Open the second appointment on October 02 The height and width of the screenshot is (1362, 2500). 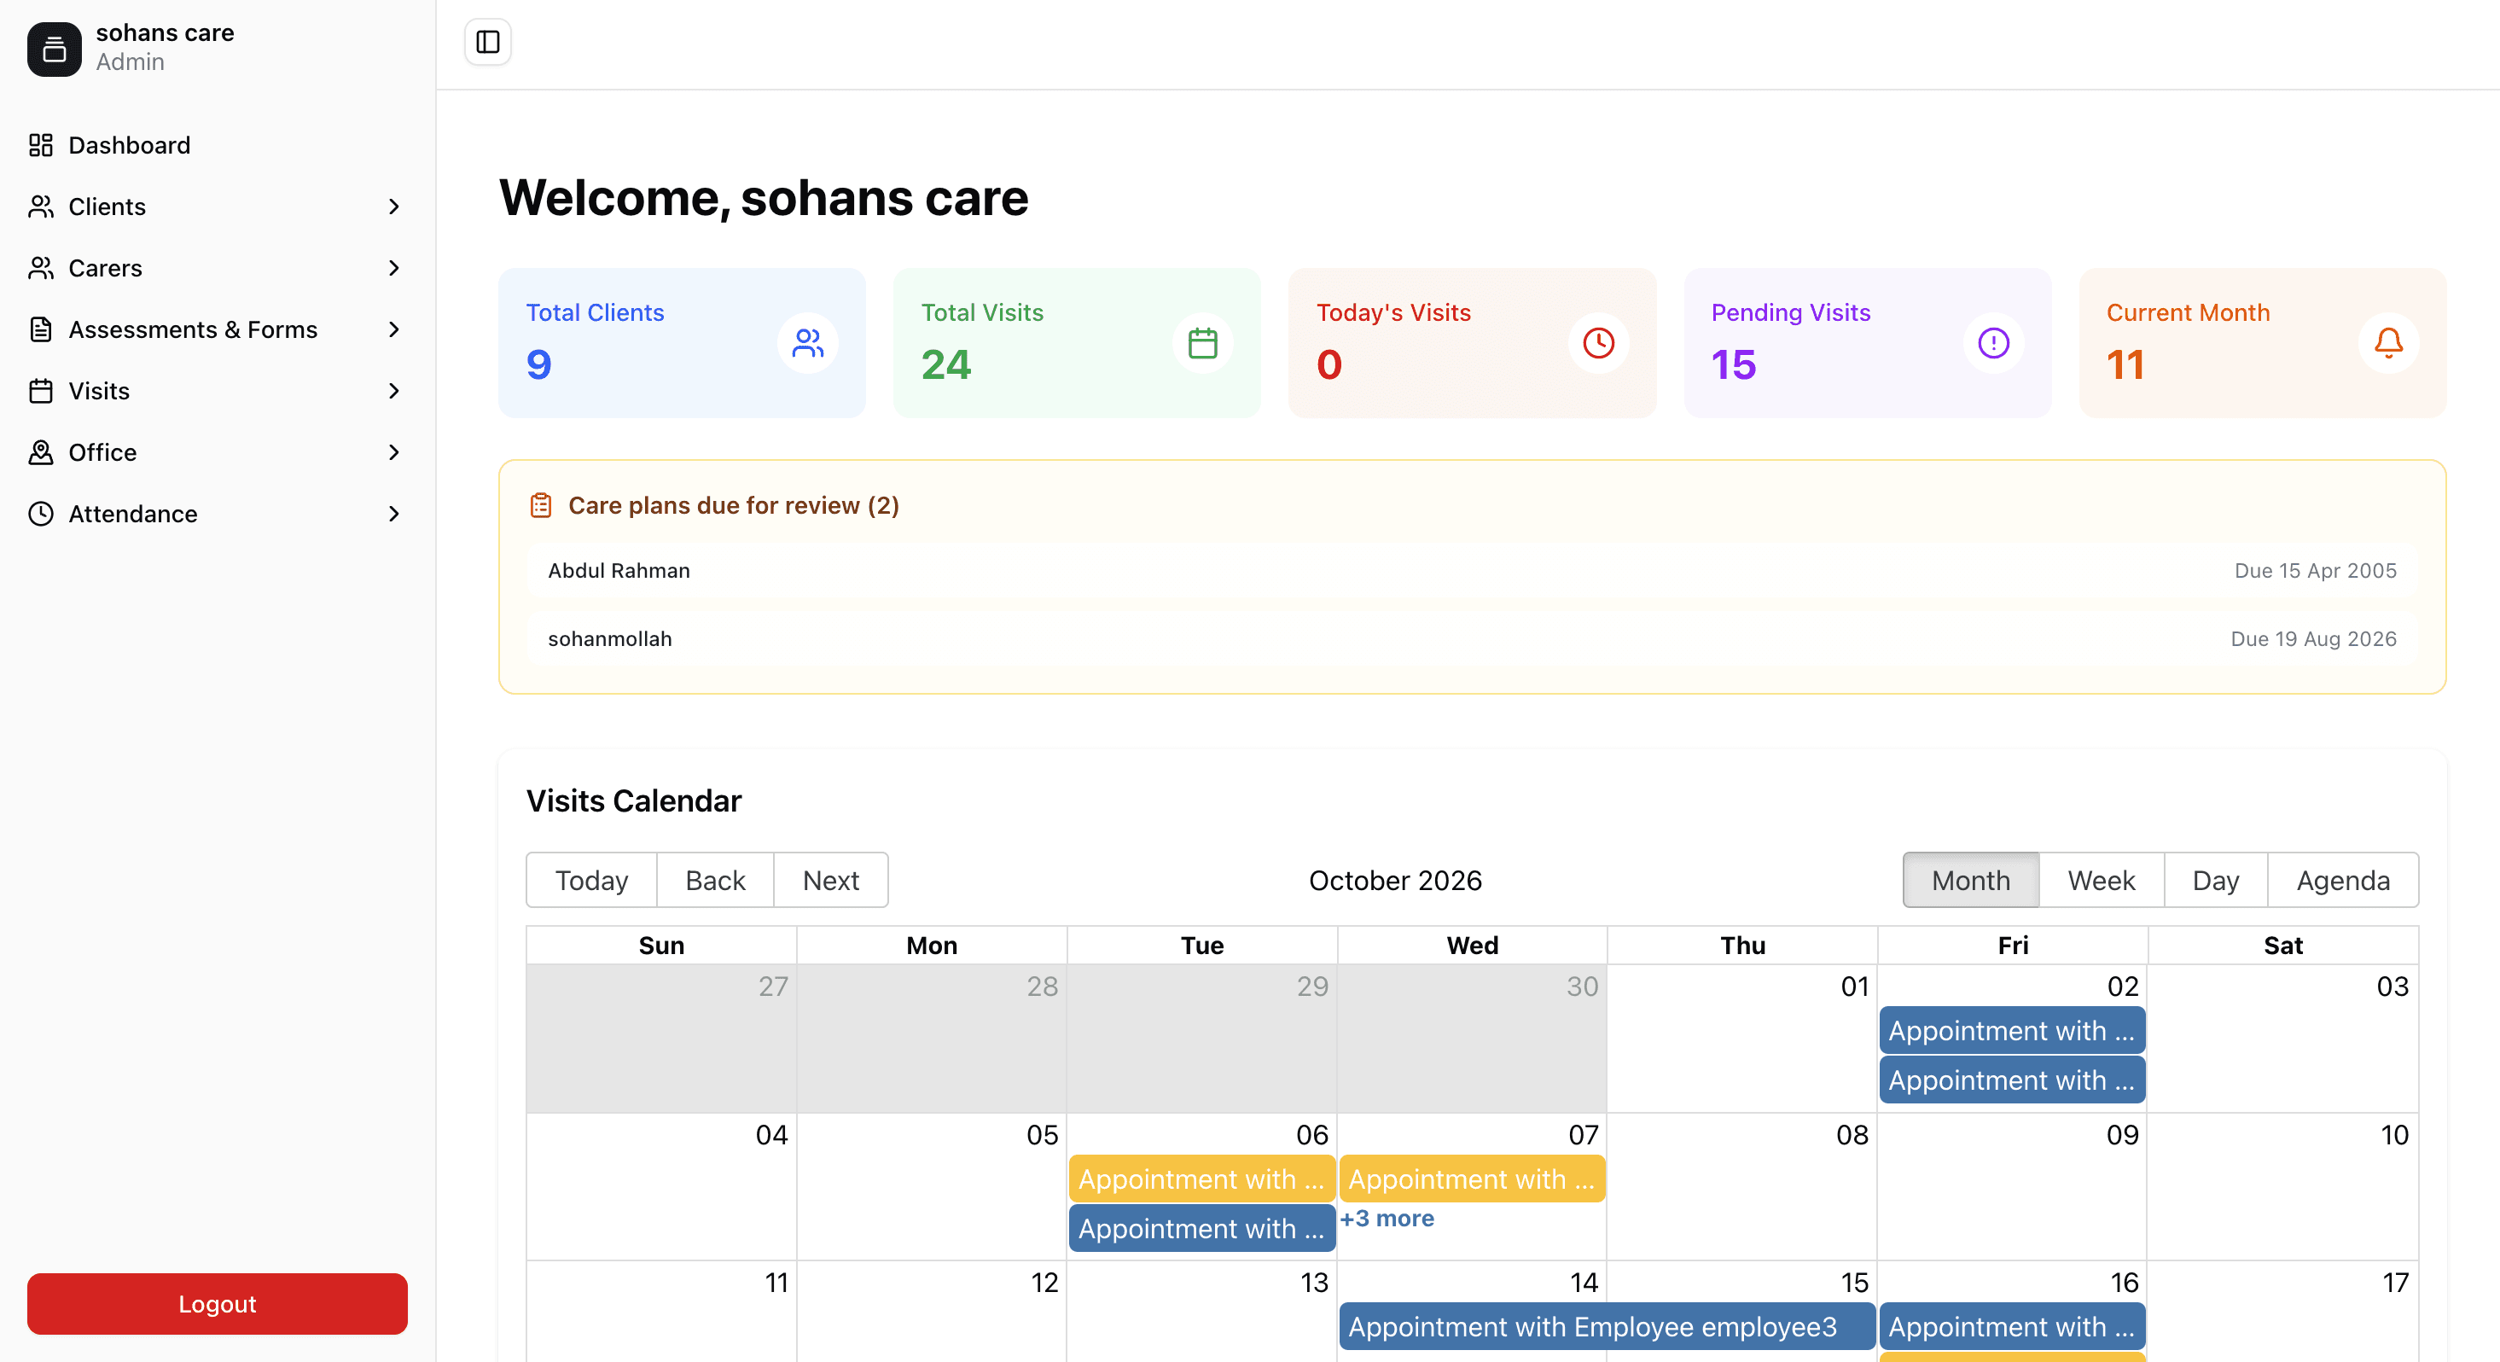[x=2012, y=1080]
